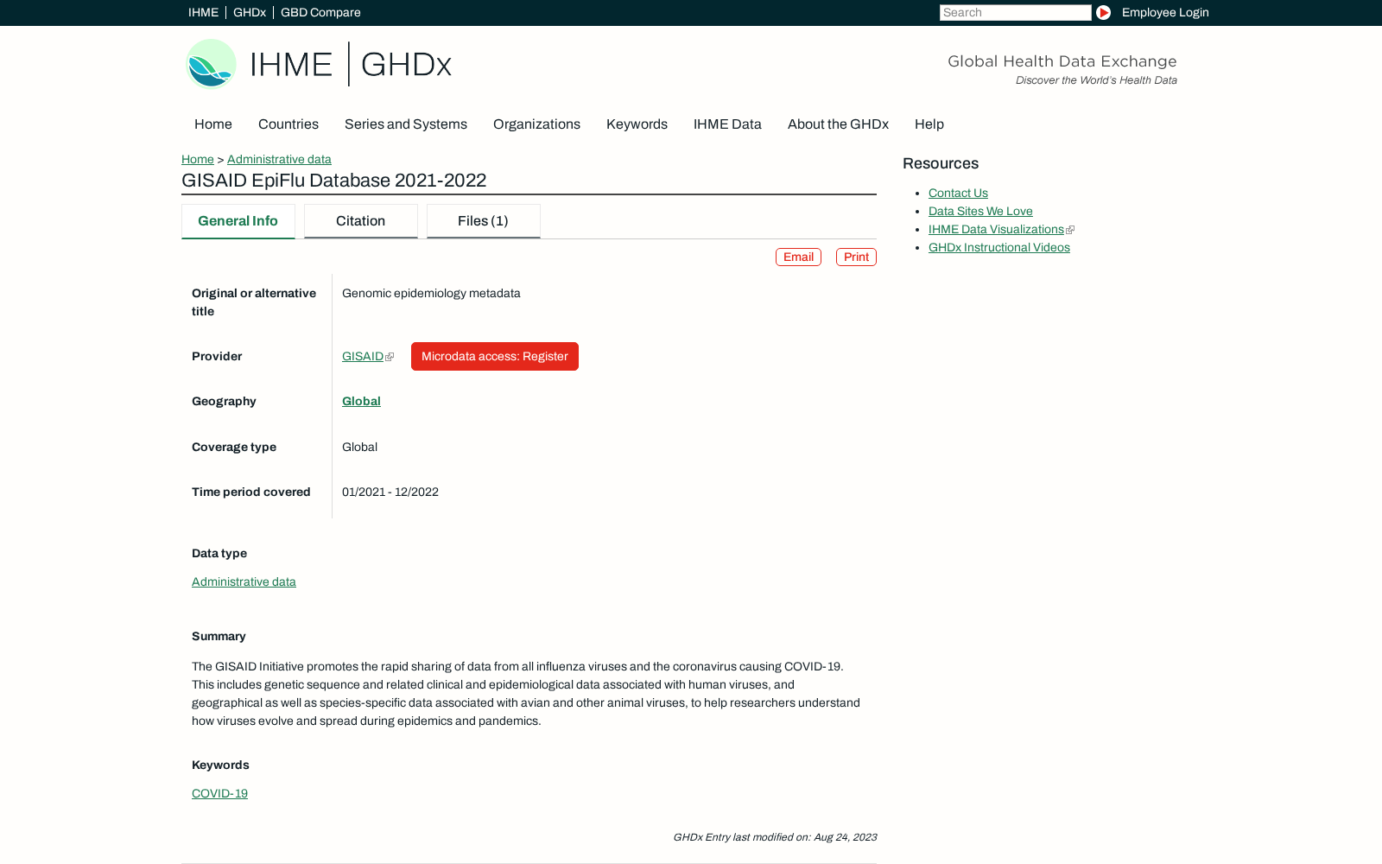Click external link icon after IHME Data Visualizations
This screenshot has width=1382, height=864.
pyautogui.click(x=1070, y=230)
